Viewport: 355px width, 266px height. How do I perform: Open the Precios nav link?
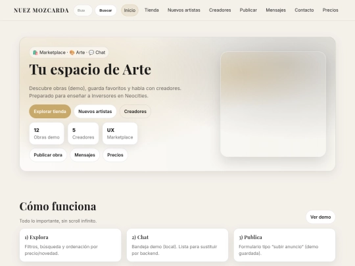coord(330,10)
